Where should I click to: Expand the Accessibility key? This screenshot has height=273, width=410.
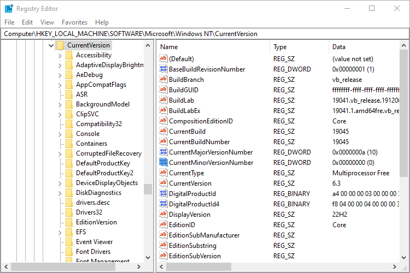point(60,55)
